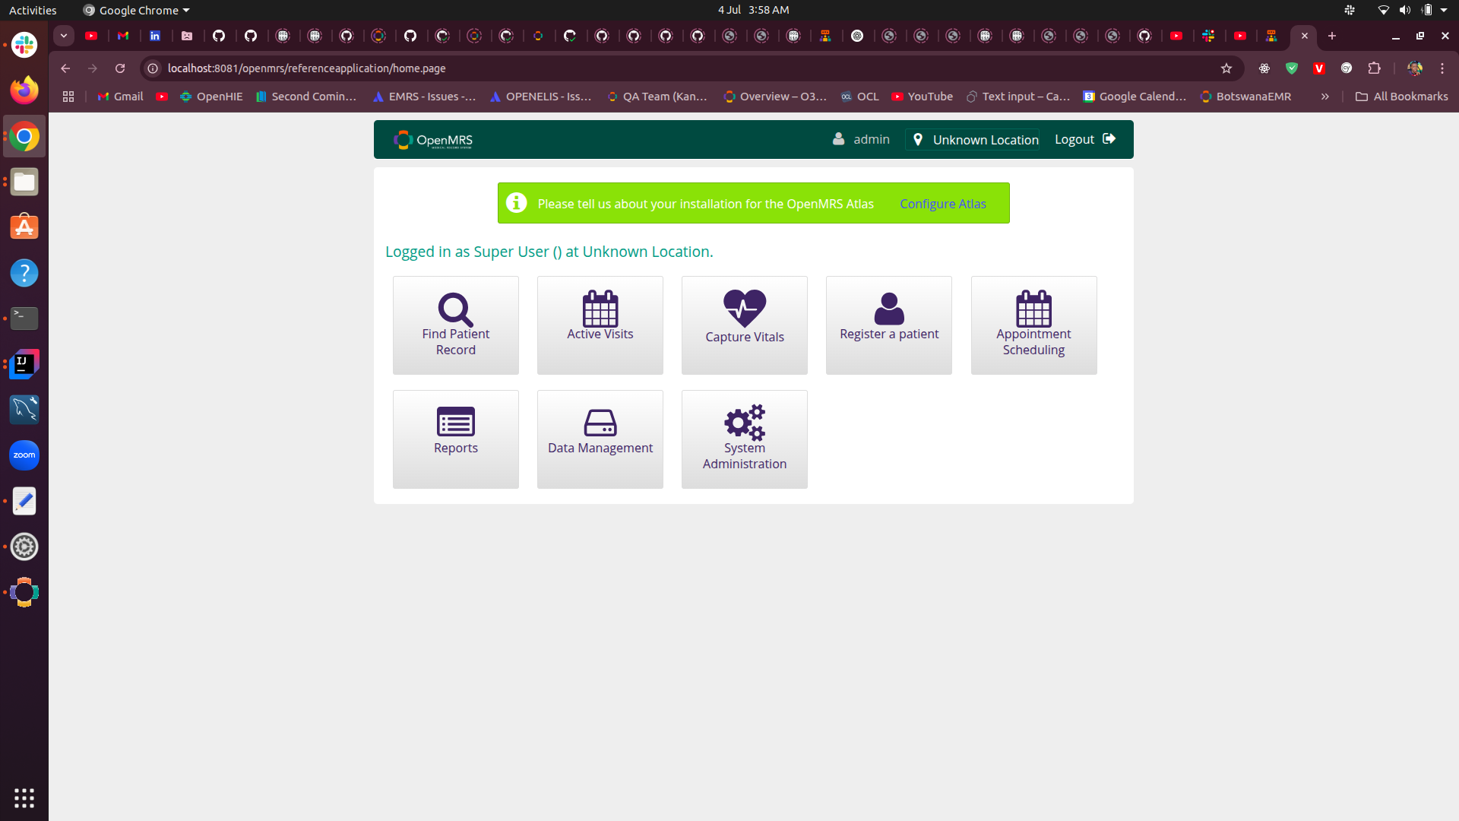The image size is (1459, 821).
Task: Close the active browser tab
Action: (1304, 36)
